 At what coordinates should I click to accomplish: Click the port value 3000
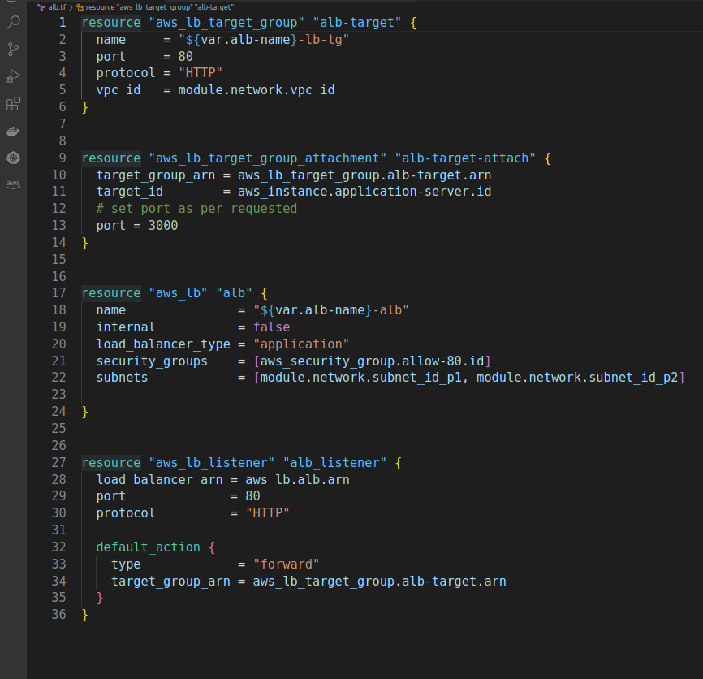pos(164,225)
